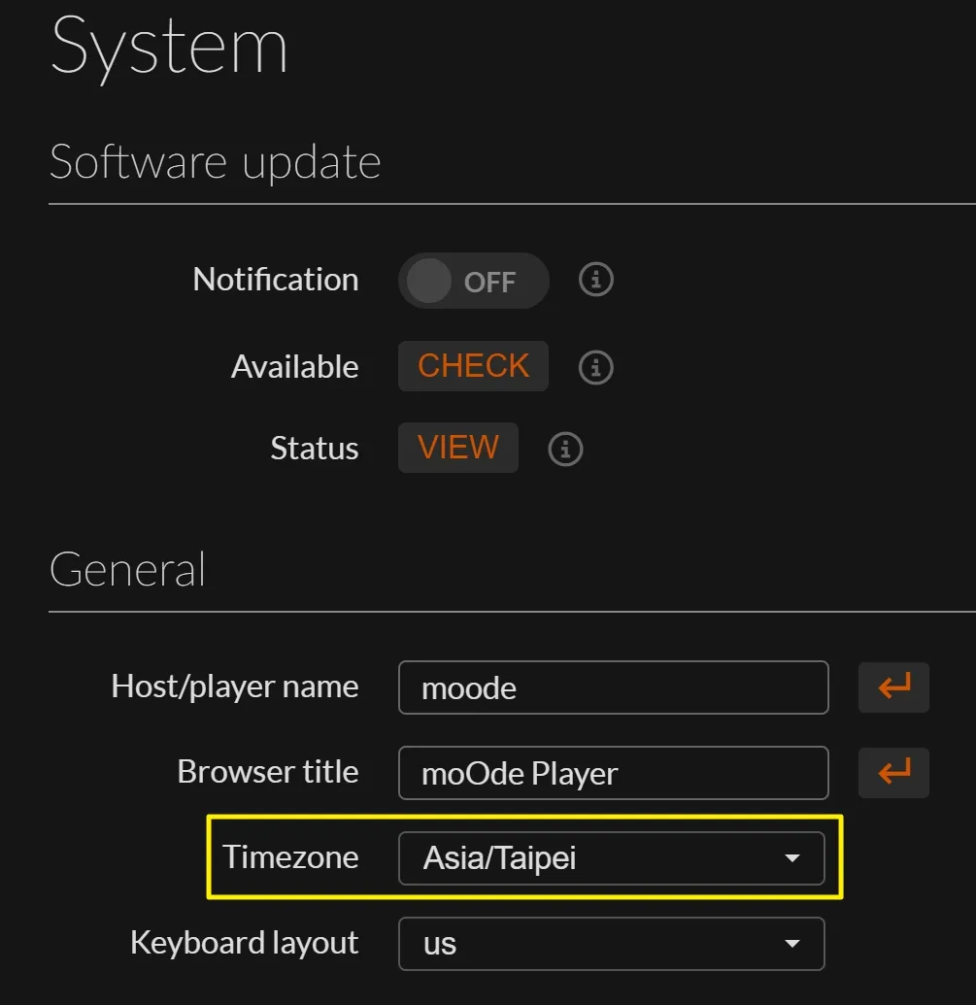Open the Timezone dropdown showing Asia/Taipei
The height and width of the screenshot is (1005, 976).
tap(612, 858)
